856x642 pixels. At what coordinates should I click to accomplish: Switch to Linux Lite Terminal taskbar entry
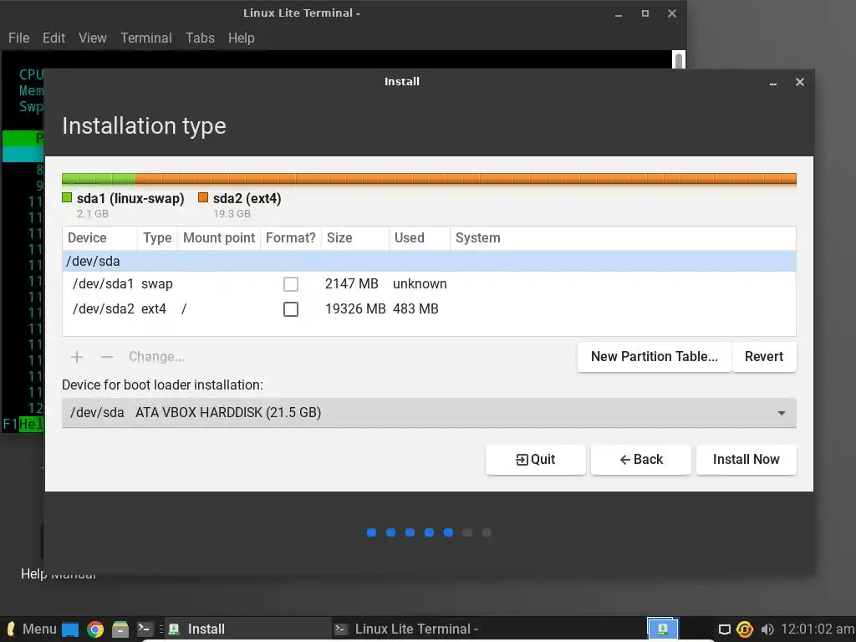pyautogui.click(x=415, y=629)
